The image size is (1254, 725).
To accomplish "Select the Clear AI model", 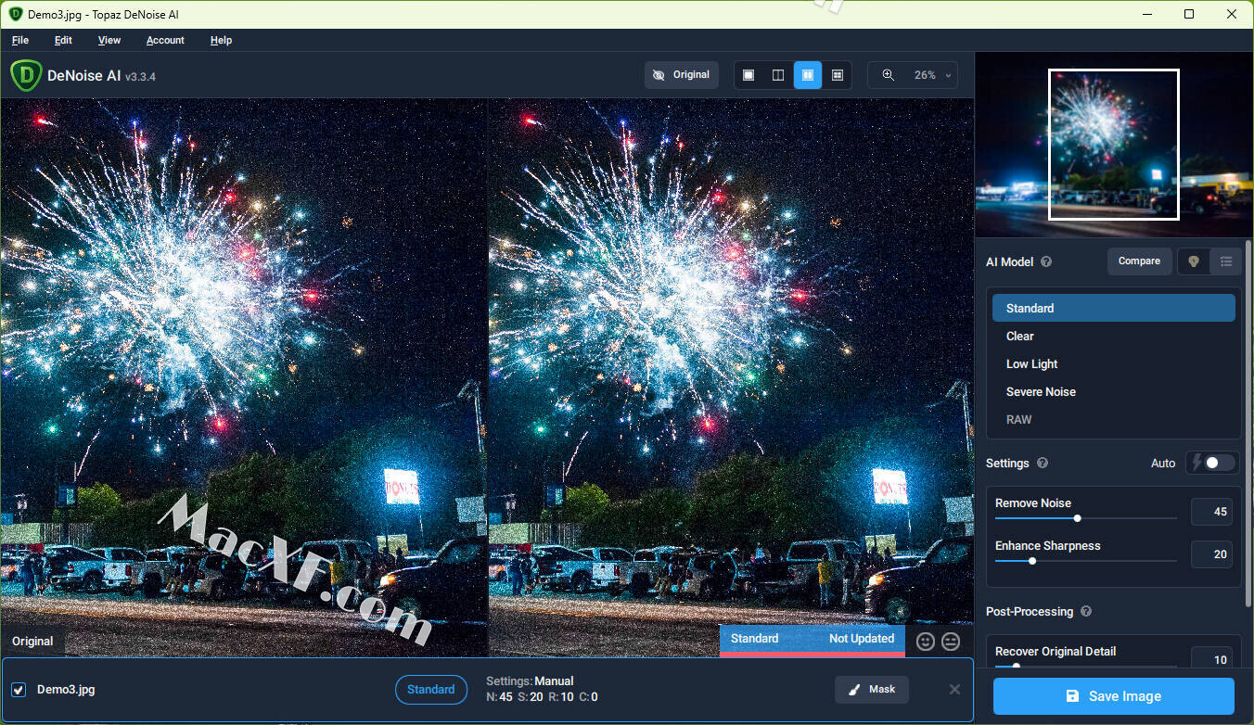I will (x=1113, y=336).
